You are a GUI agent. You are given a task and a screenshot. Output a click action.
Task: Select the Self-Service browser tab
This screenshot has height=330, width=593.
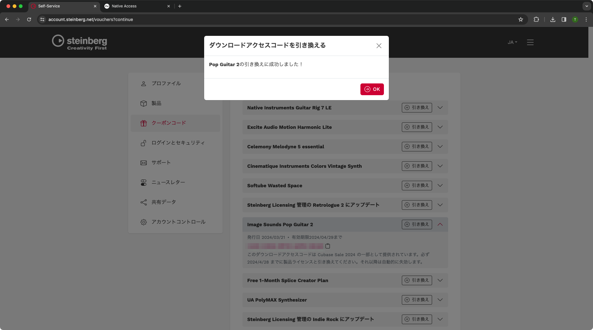point(64,6)
